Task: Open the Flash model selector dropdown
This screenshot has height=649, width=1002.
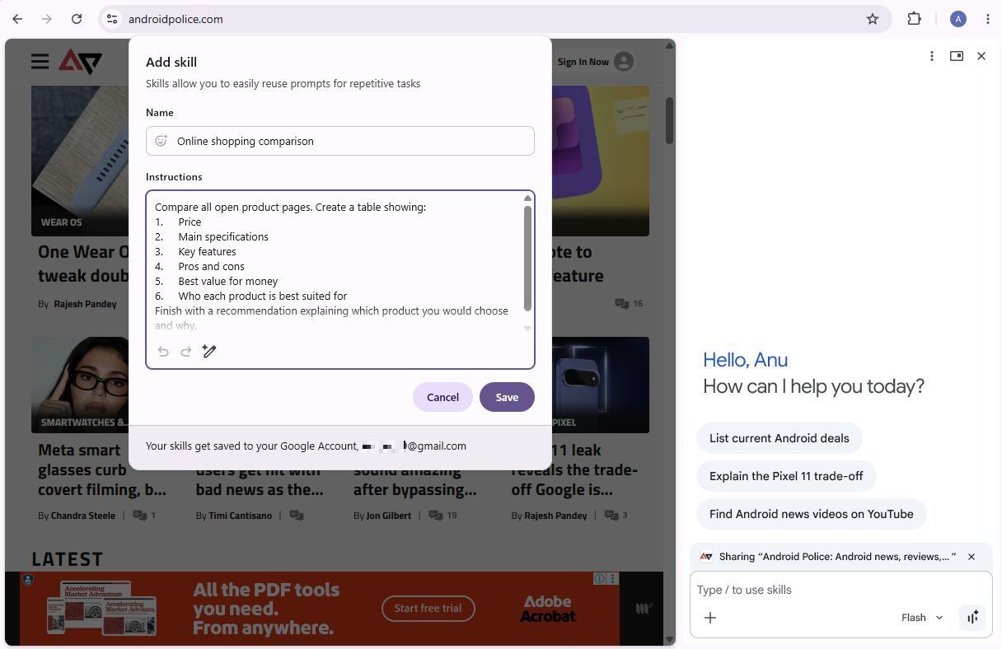Action: 922,618
